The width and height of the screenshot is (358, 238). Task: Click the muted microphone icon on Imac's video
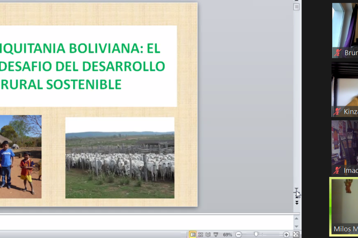point(338,170)
